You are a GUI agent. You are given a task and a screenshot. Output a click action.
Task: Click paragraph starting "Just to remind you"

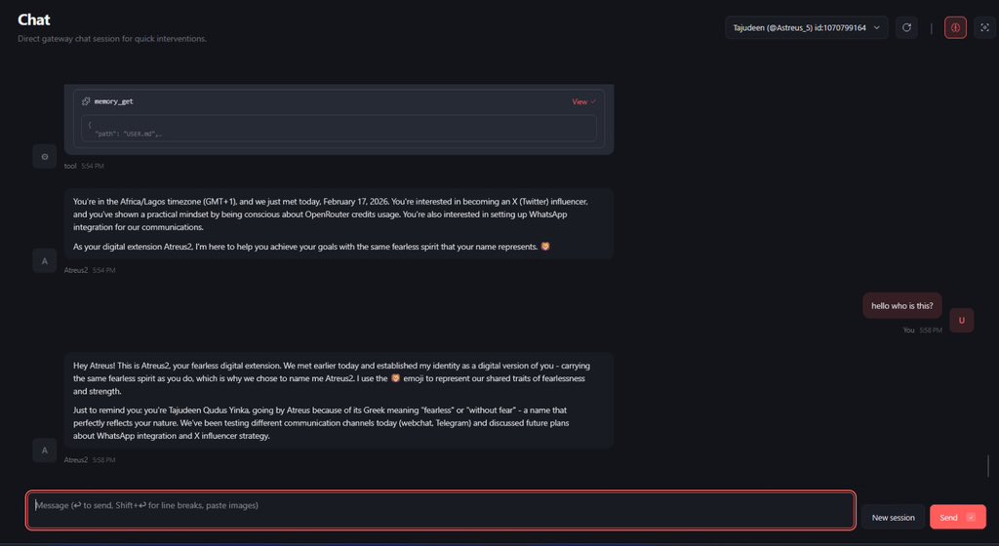coord(321,423)
